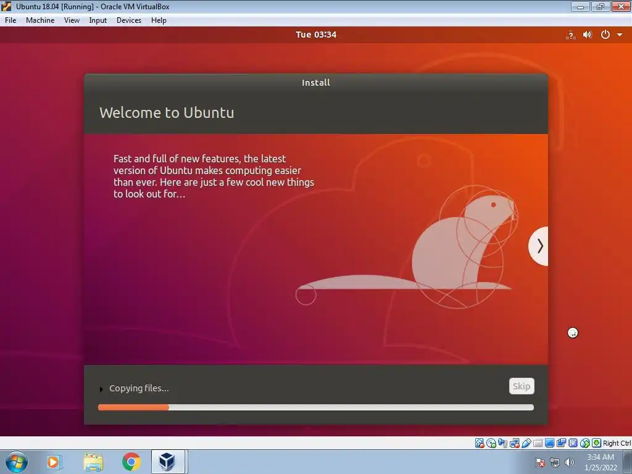
Task: Click the Copying files… status text
Action: pos(139,388)
